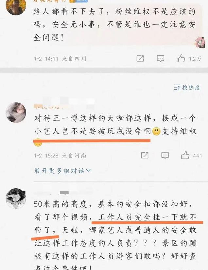Tap the pink-haired anime sticker icon
The width and height of the screenshot is (208, 270).
pos(200,42)
